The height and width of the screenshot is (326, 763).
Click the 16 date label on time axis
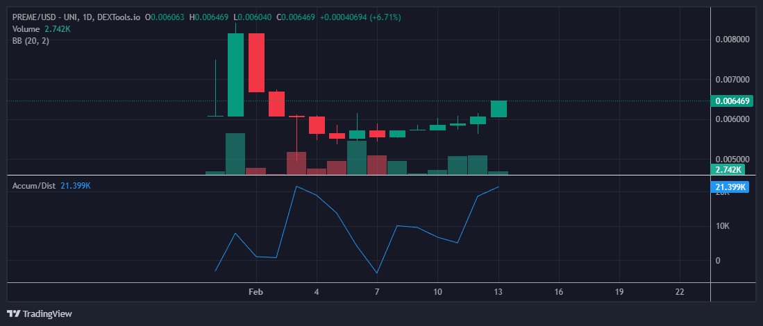pos(559,292)
